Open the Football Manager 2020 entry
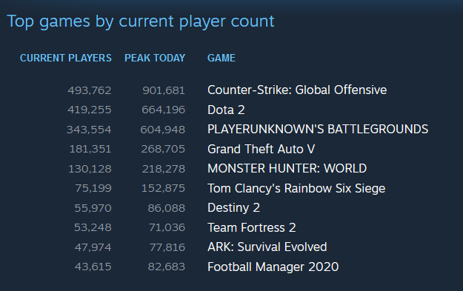 [273, 267]
